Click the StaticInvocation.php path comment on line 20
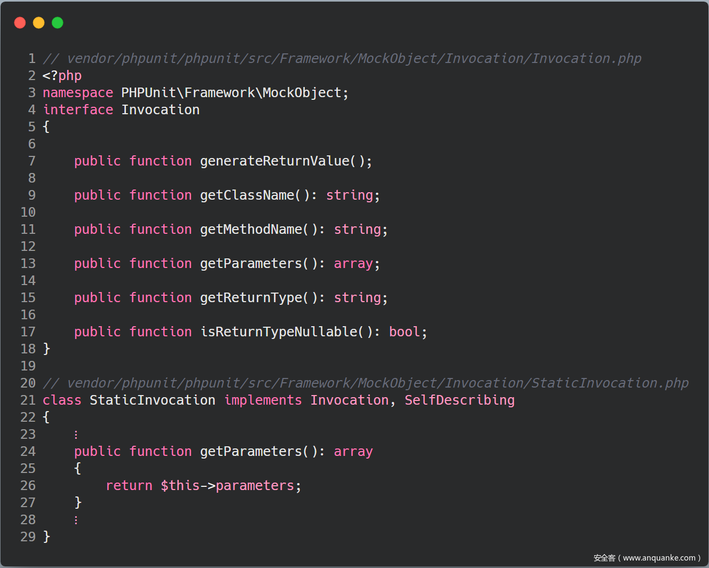Viewport: 709px width, 568px height. 365,383
